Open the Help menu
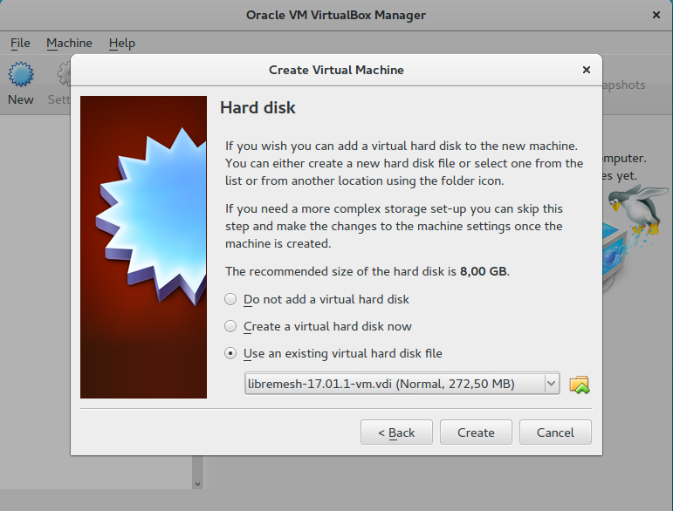This screenshot has height=511, width=673. (x=122, y=43)
